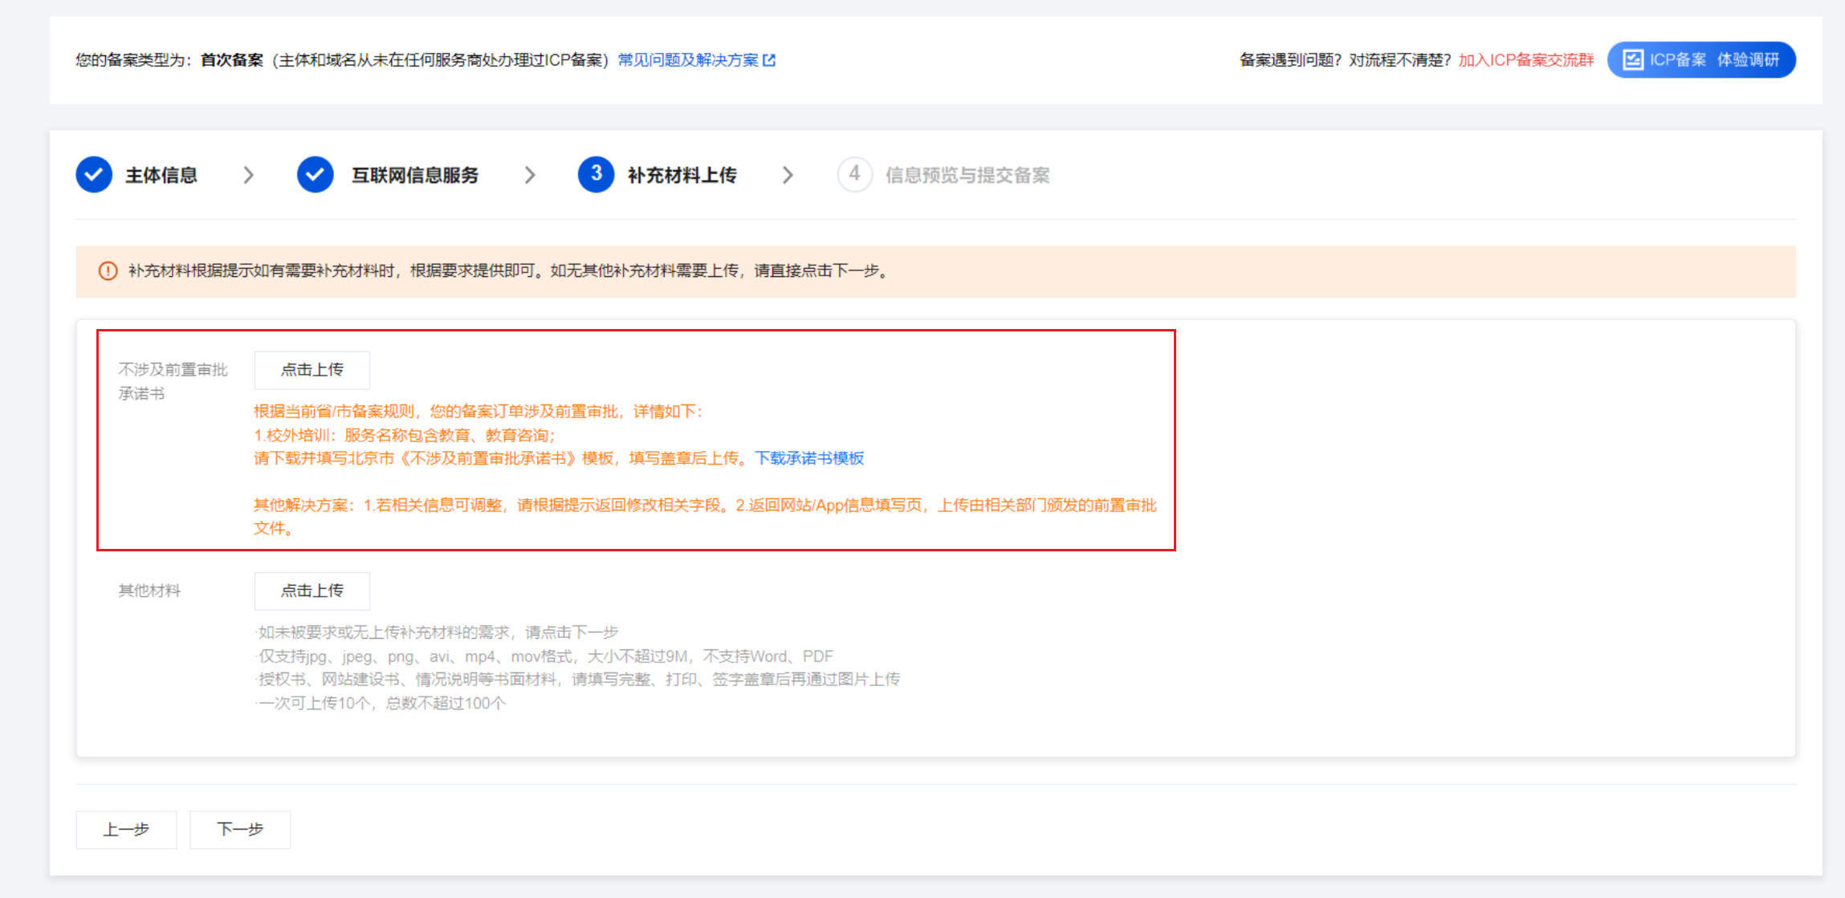Click the checkmark icon beside 互联网信息服务
Image resolution: width=1845 pixels, height=898 pixels.
click(315, 174)
